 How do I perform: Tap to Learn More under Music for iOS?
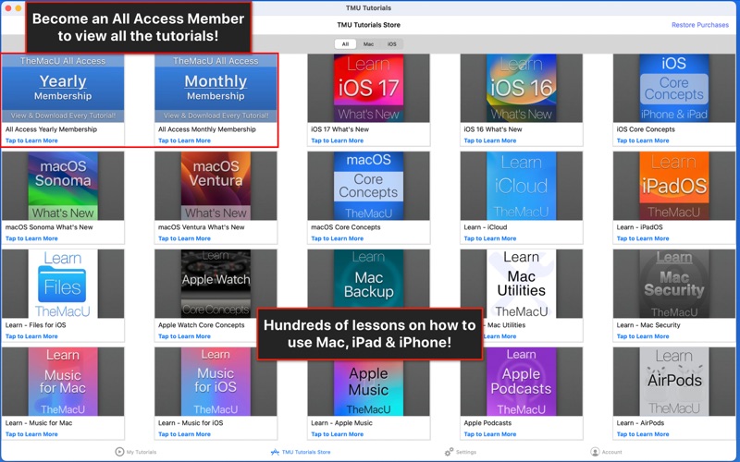click(184, 434)
